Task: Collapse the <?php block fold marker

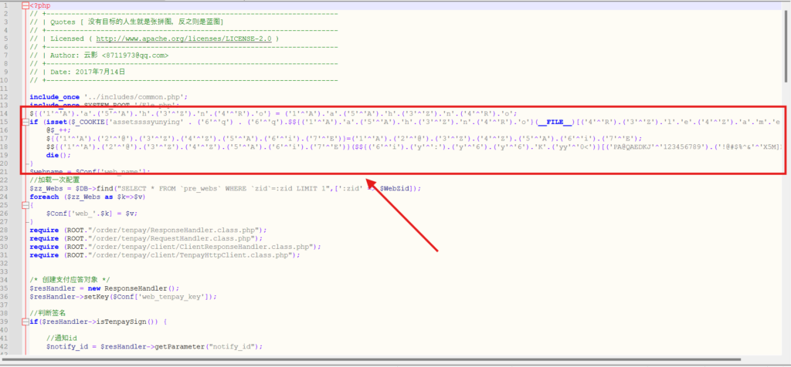Action: (25, 5)
